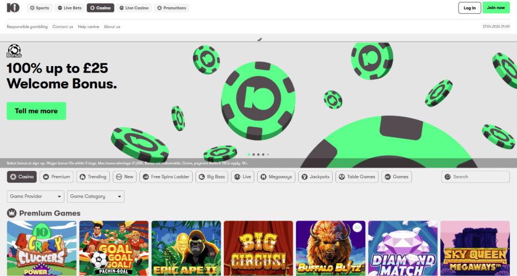Launch the Buffalo Blitz game
Screen dimensions: 517x276
tap(331, 248)
